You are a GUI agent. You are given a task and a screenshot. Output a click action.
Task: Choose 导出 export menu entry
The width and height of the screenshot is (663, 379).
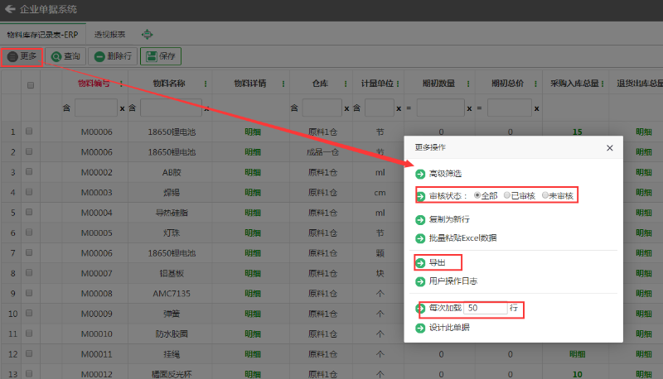pyautogui.click(x=438, y=262)
